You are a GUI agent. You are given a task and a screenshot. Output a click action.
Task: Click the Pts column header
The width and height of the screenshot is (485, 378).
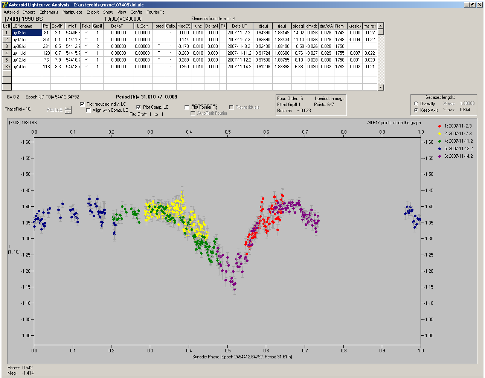pos(46,26)
